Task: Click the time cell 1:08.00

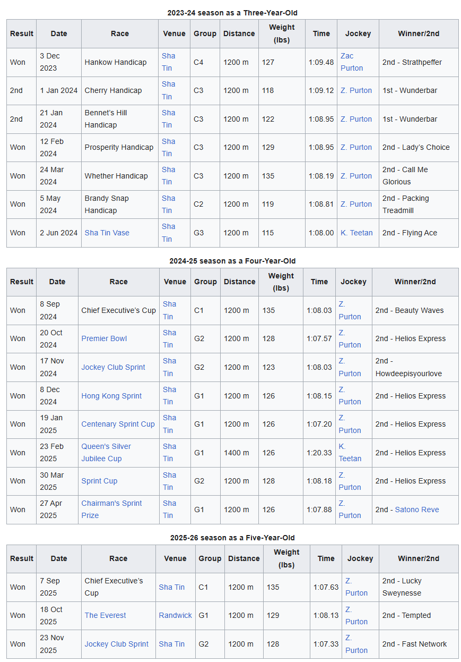Action: click(x=321, y=233)
